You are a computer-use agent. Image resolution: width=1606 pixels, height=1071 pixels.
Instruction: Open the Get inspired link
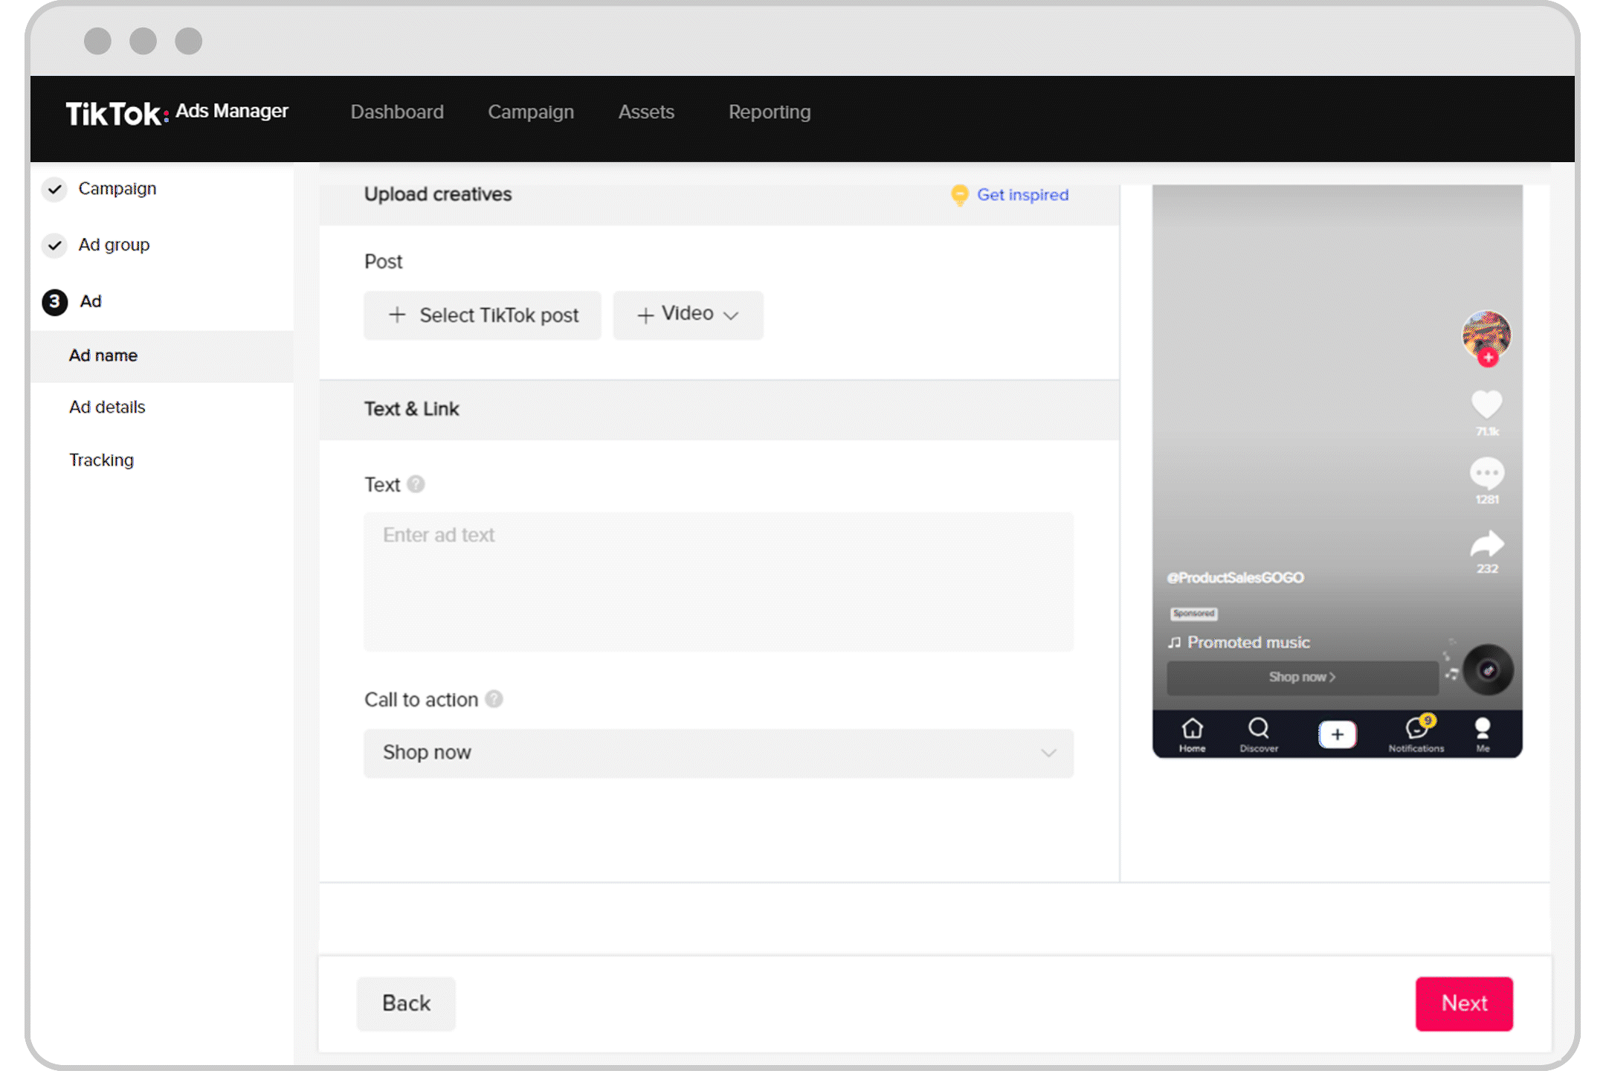point(1022,195)
